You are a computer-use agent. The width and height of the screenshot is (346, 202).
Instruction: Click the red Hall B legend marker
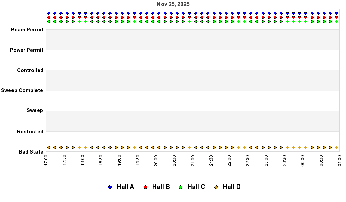click(x=145, y=187)
